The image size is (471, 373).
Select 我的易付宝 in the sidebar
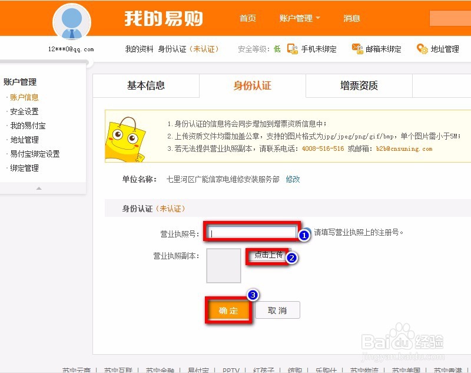(28, 126)
